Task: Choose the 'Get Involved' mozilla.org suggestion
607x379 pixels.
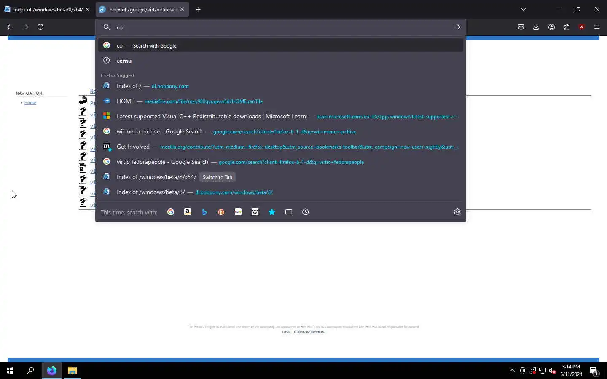Action: coord(281,147)
